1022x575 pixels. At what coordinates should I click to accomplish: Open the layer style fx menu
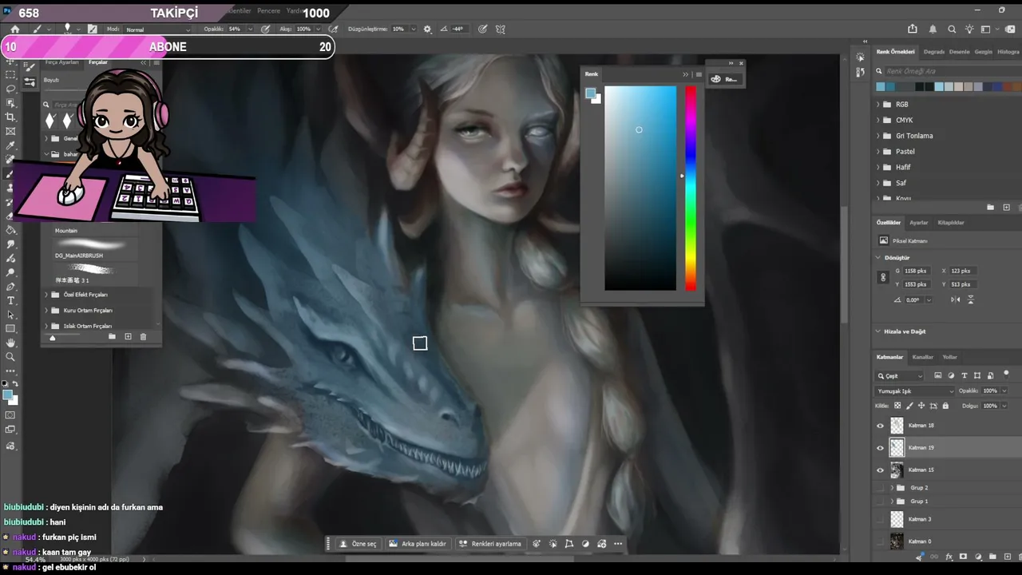949,557
